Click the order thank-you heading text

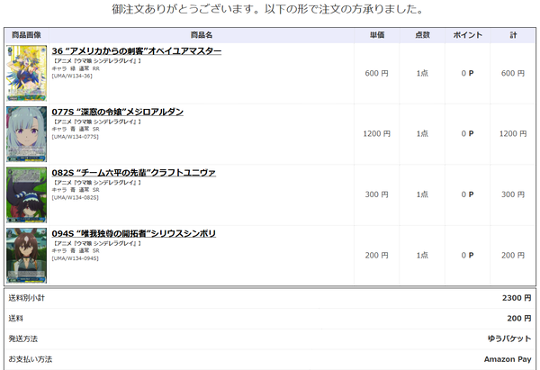pyautogui.click(x=268, y=9)
